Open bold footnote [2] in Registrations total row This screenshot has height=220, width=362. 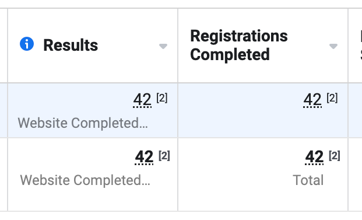(334, 156)
